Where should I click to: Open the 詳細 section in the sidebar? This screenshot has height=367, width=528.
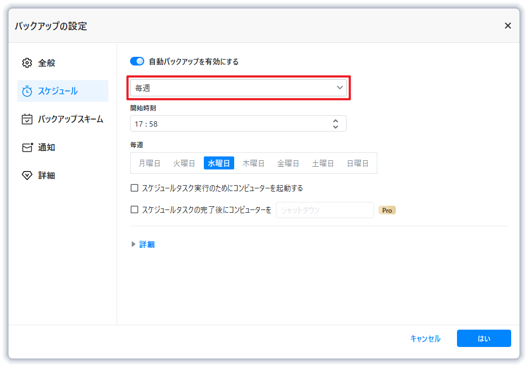pos(47,175)
